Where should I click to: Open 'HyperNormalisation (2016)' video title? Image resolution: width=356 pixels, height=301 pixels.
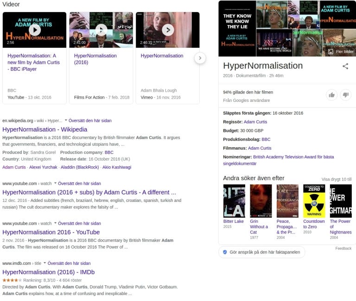95,59
